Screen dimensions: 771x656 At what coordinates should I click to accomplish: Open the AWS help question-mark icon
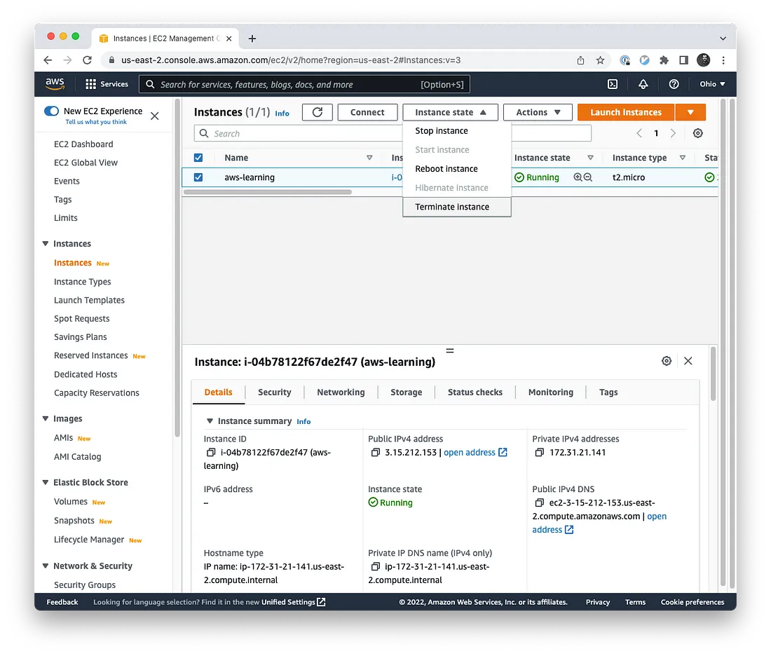pyautogui.click(x=674, y=84)
